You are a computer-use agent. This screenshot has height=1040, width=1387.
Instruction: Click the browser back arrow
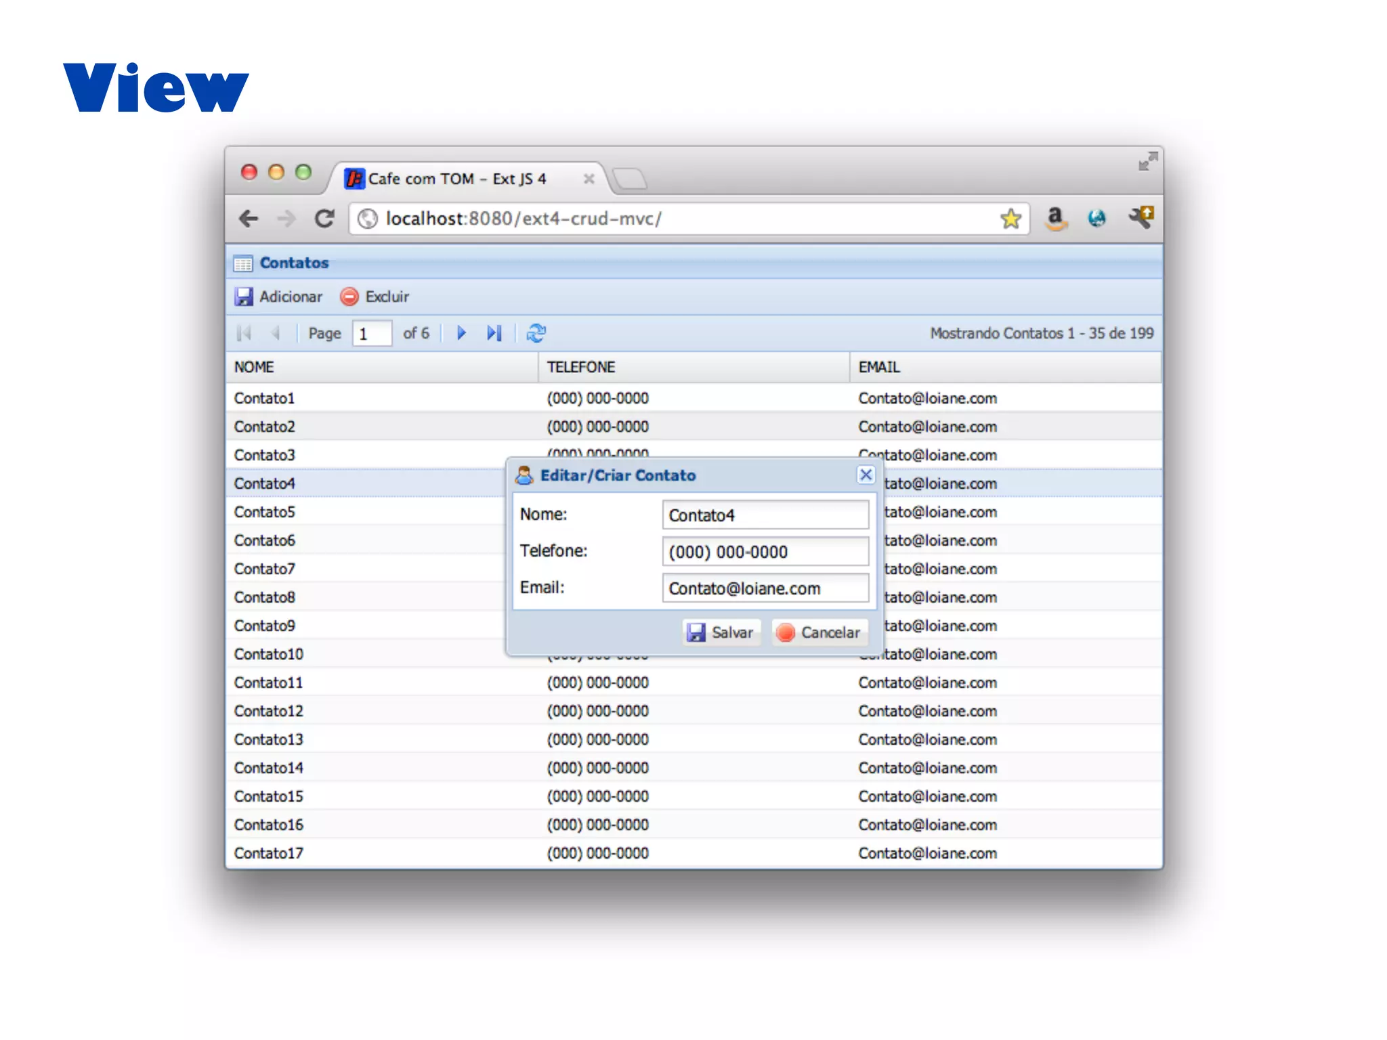pos(249,219)
